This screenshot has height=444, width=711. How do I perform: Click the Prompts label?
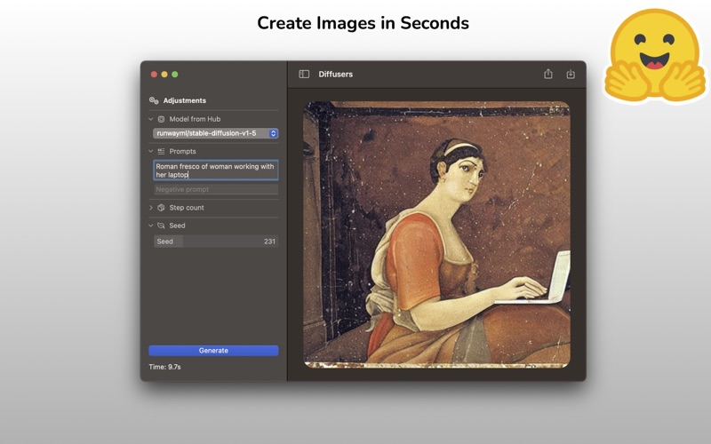[x=183, y=151]
